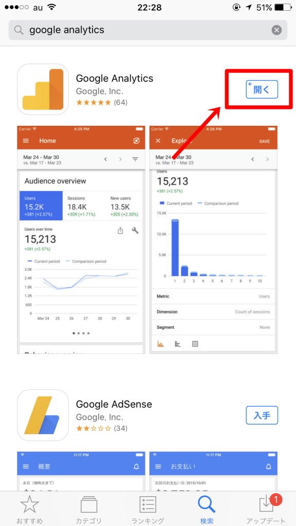Open the アップデート tab
Image resolution: width=296 pixels, height=526 pixels.
pyautogui.click(x=266, y=509)
